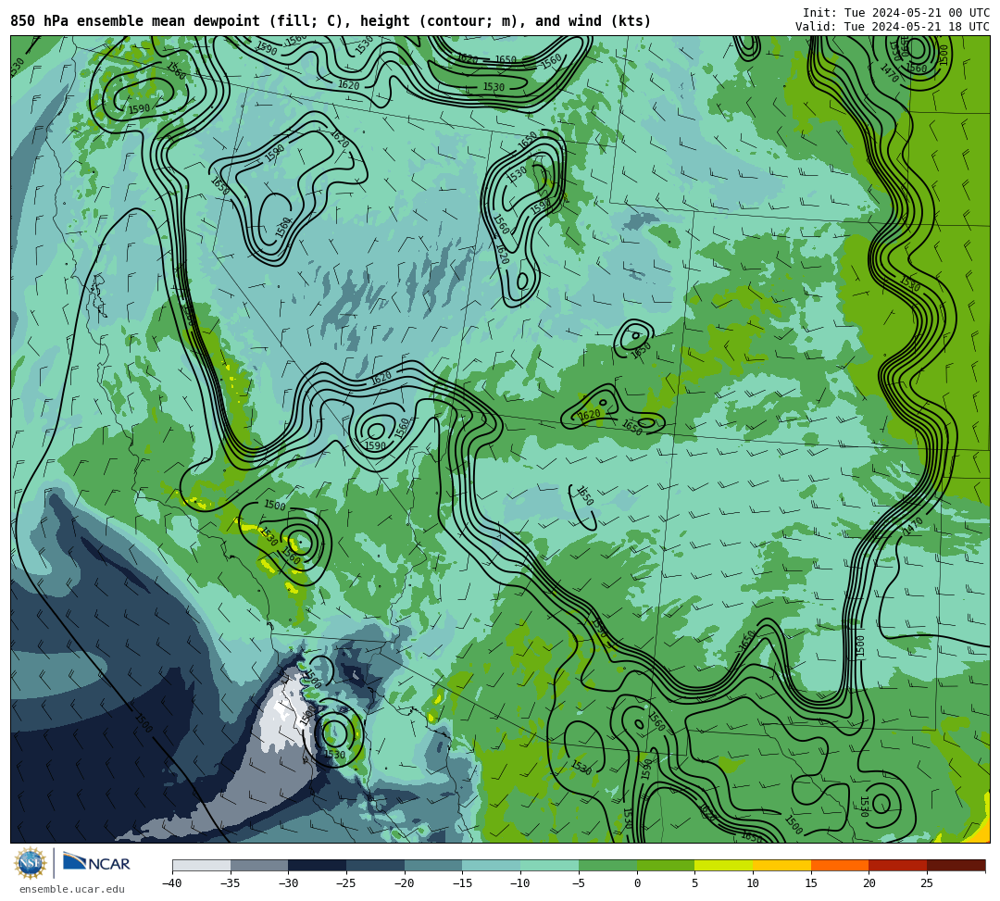Click the lightest gray -40 to -35 colorbar segment
Image resolution: width=1000 pixels, height=901 pixels.
point(202,865)
